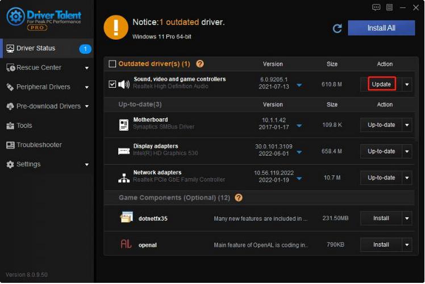Open action dropdown for Network adapters Up-to-date
Screen dimensions: 425x284
point(407,178)
